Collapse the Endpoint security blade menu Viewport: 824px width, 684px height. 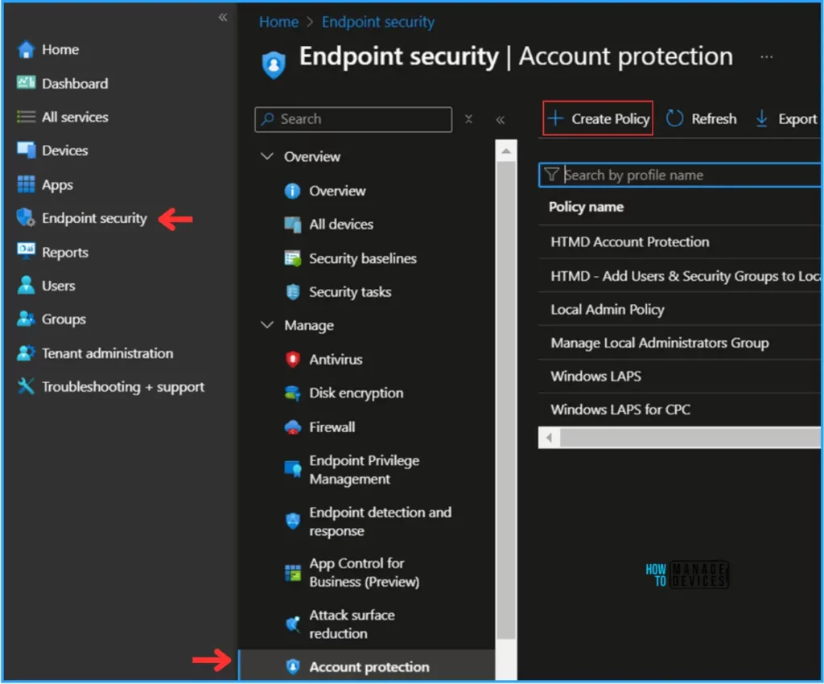click(501, 120)
